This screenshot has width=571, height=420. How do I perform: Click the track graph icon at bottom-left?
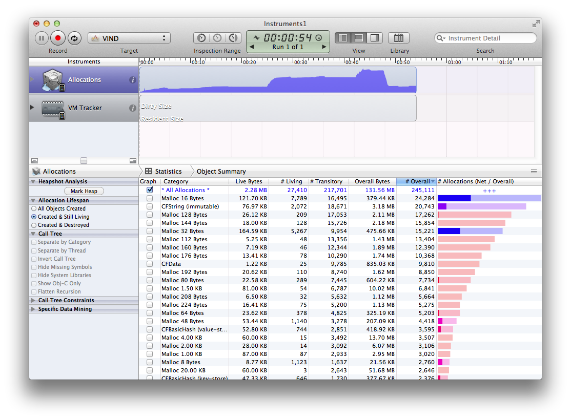coord(34,161)
